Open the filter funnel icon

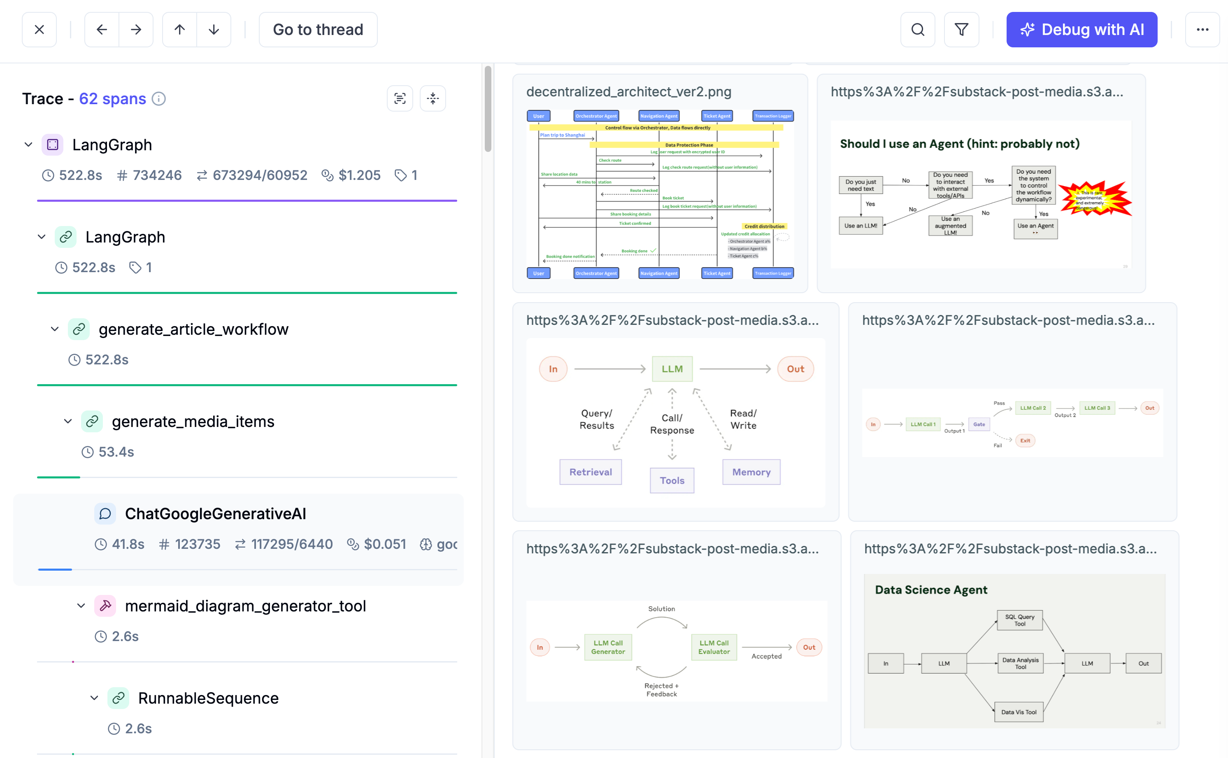coord(961,30)
